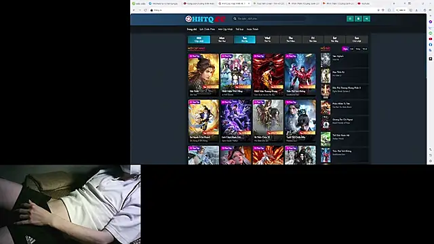
Task: Switch to the first browser tab
Action: (139, 3)
